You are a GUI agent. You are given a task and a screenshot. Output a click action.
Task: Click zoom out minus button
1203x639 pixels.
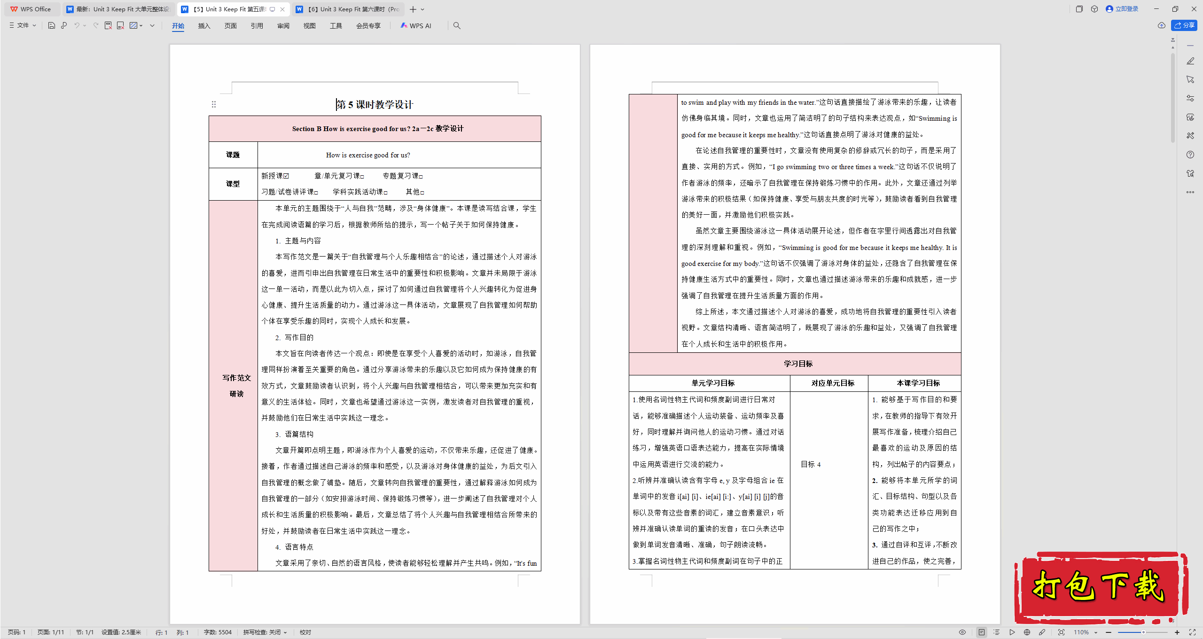[1109, 632]
